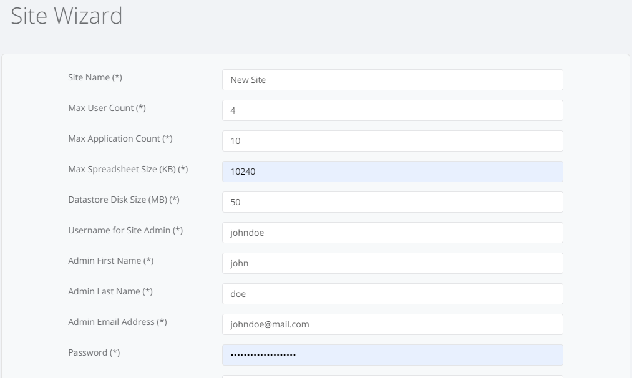632x378 pixels.
Task: Focus the Admin First Name input
Action: 392,263
